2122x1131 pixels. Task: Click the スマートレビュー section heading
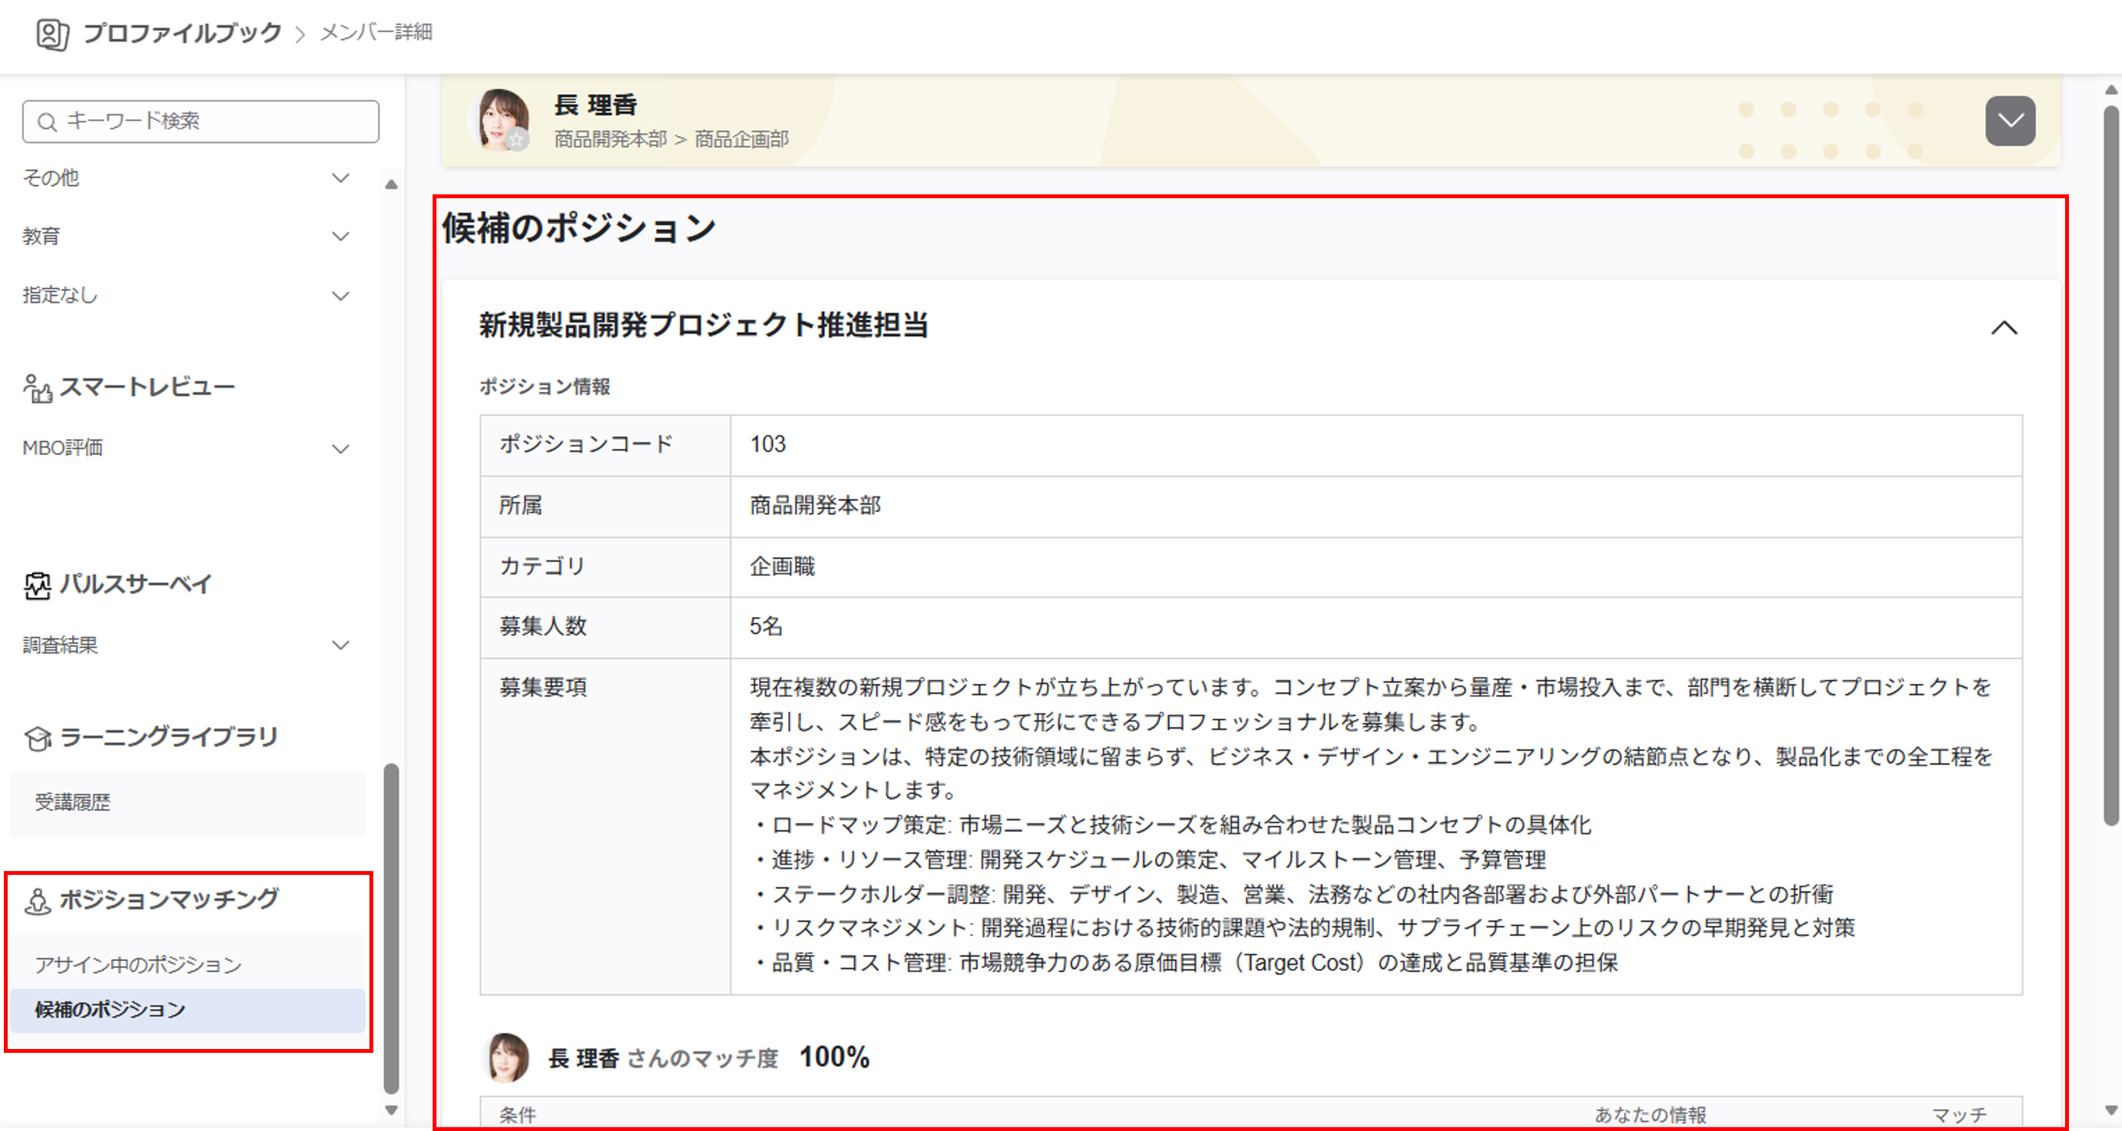[x=147, y=387]
